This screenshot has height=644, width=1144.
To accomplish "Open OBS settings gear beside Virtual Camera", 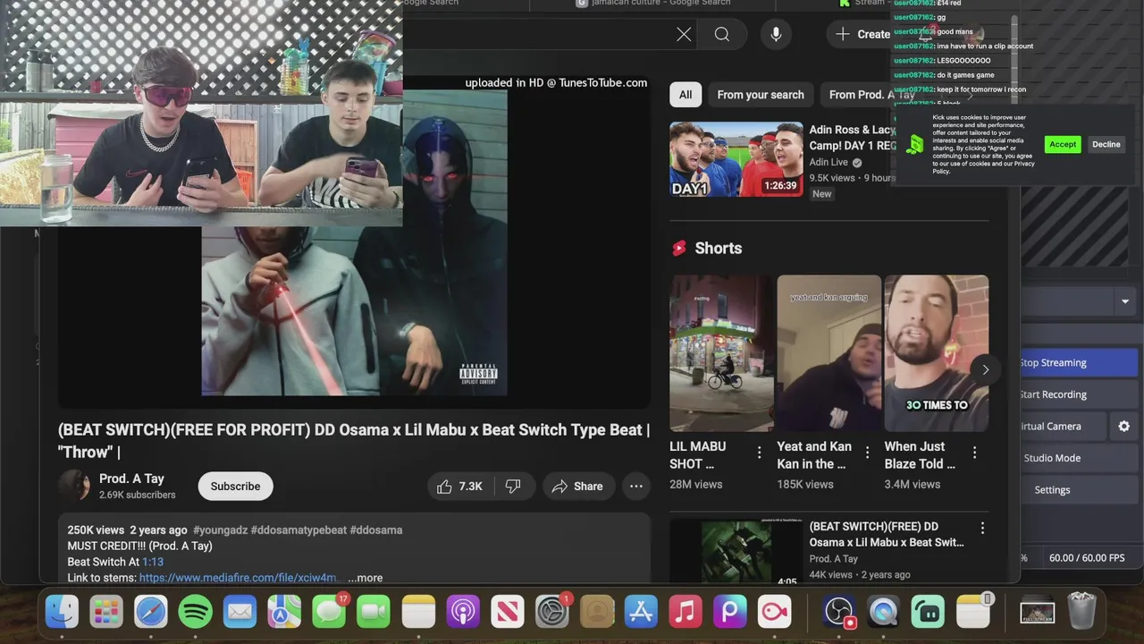I will (x=1124, y=427).
